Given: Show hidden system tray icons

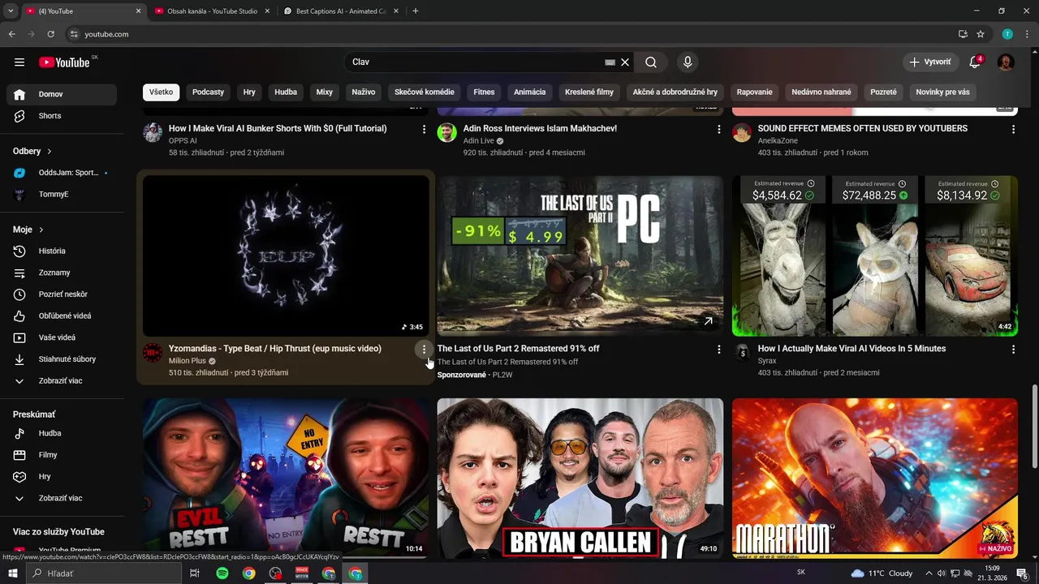Looking at the screenshot, I should pos(929,573).
